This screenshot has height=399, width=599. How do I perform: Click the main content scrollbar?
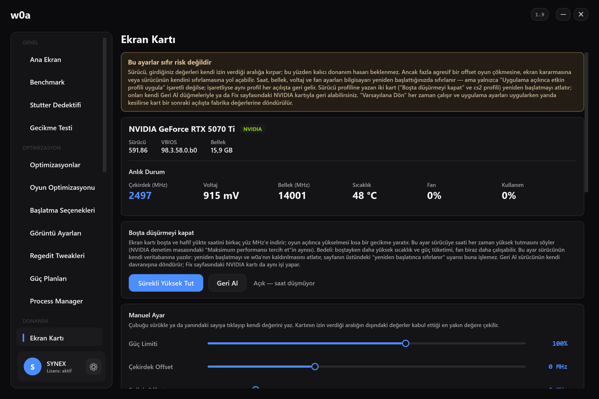point(586,122)
